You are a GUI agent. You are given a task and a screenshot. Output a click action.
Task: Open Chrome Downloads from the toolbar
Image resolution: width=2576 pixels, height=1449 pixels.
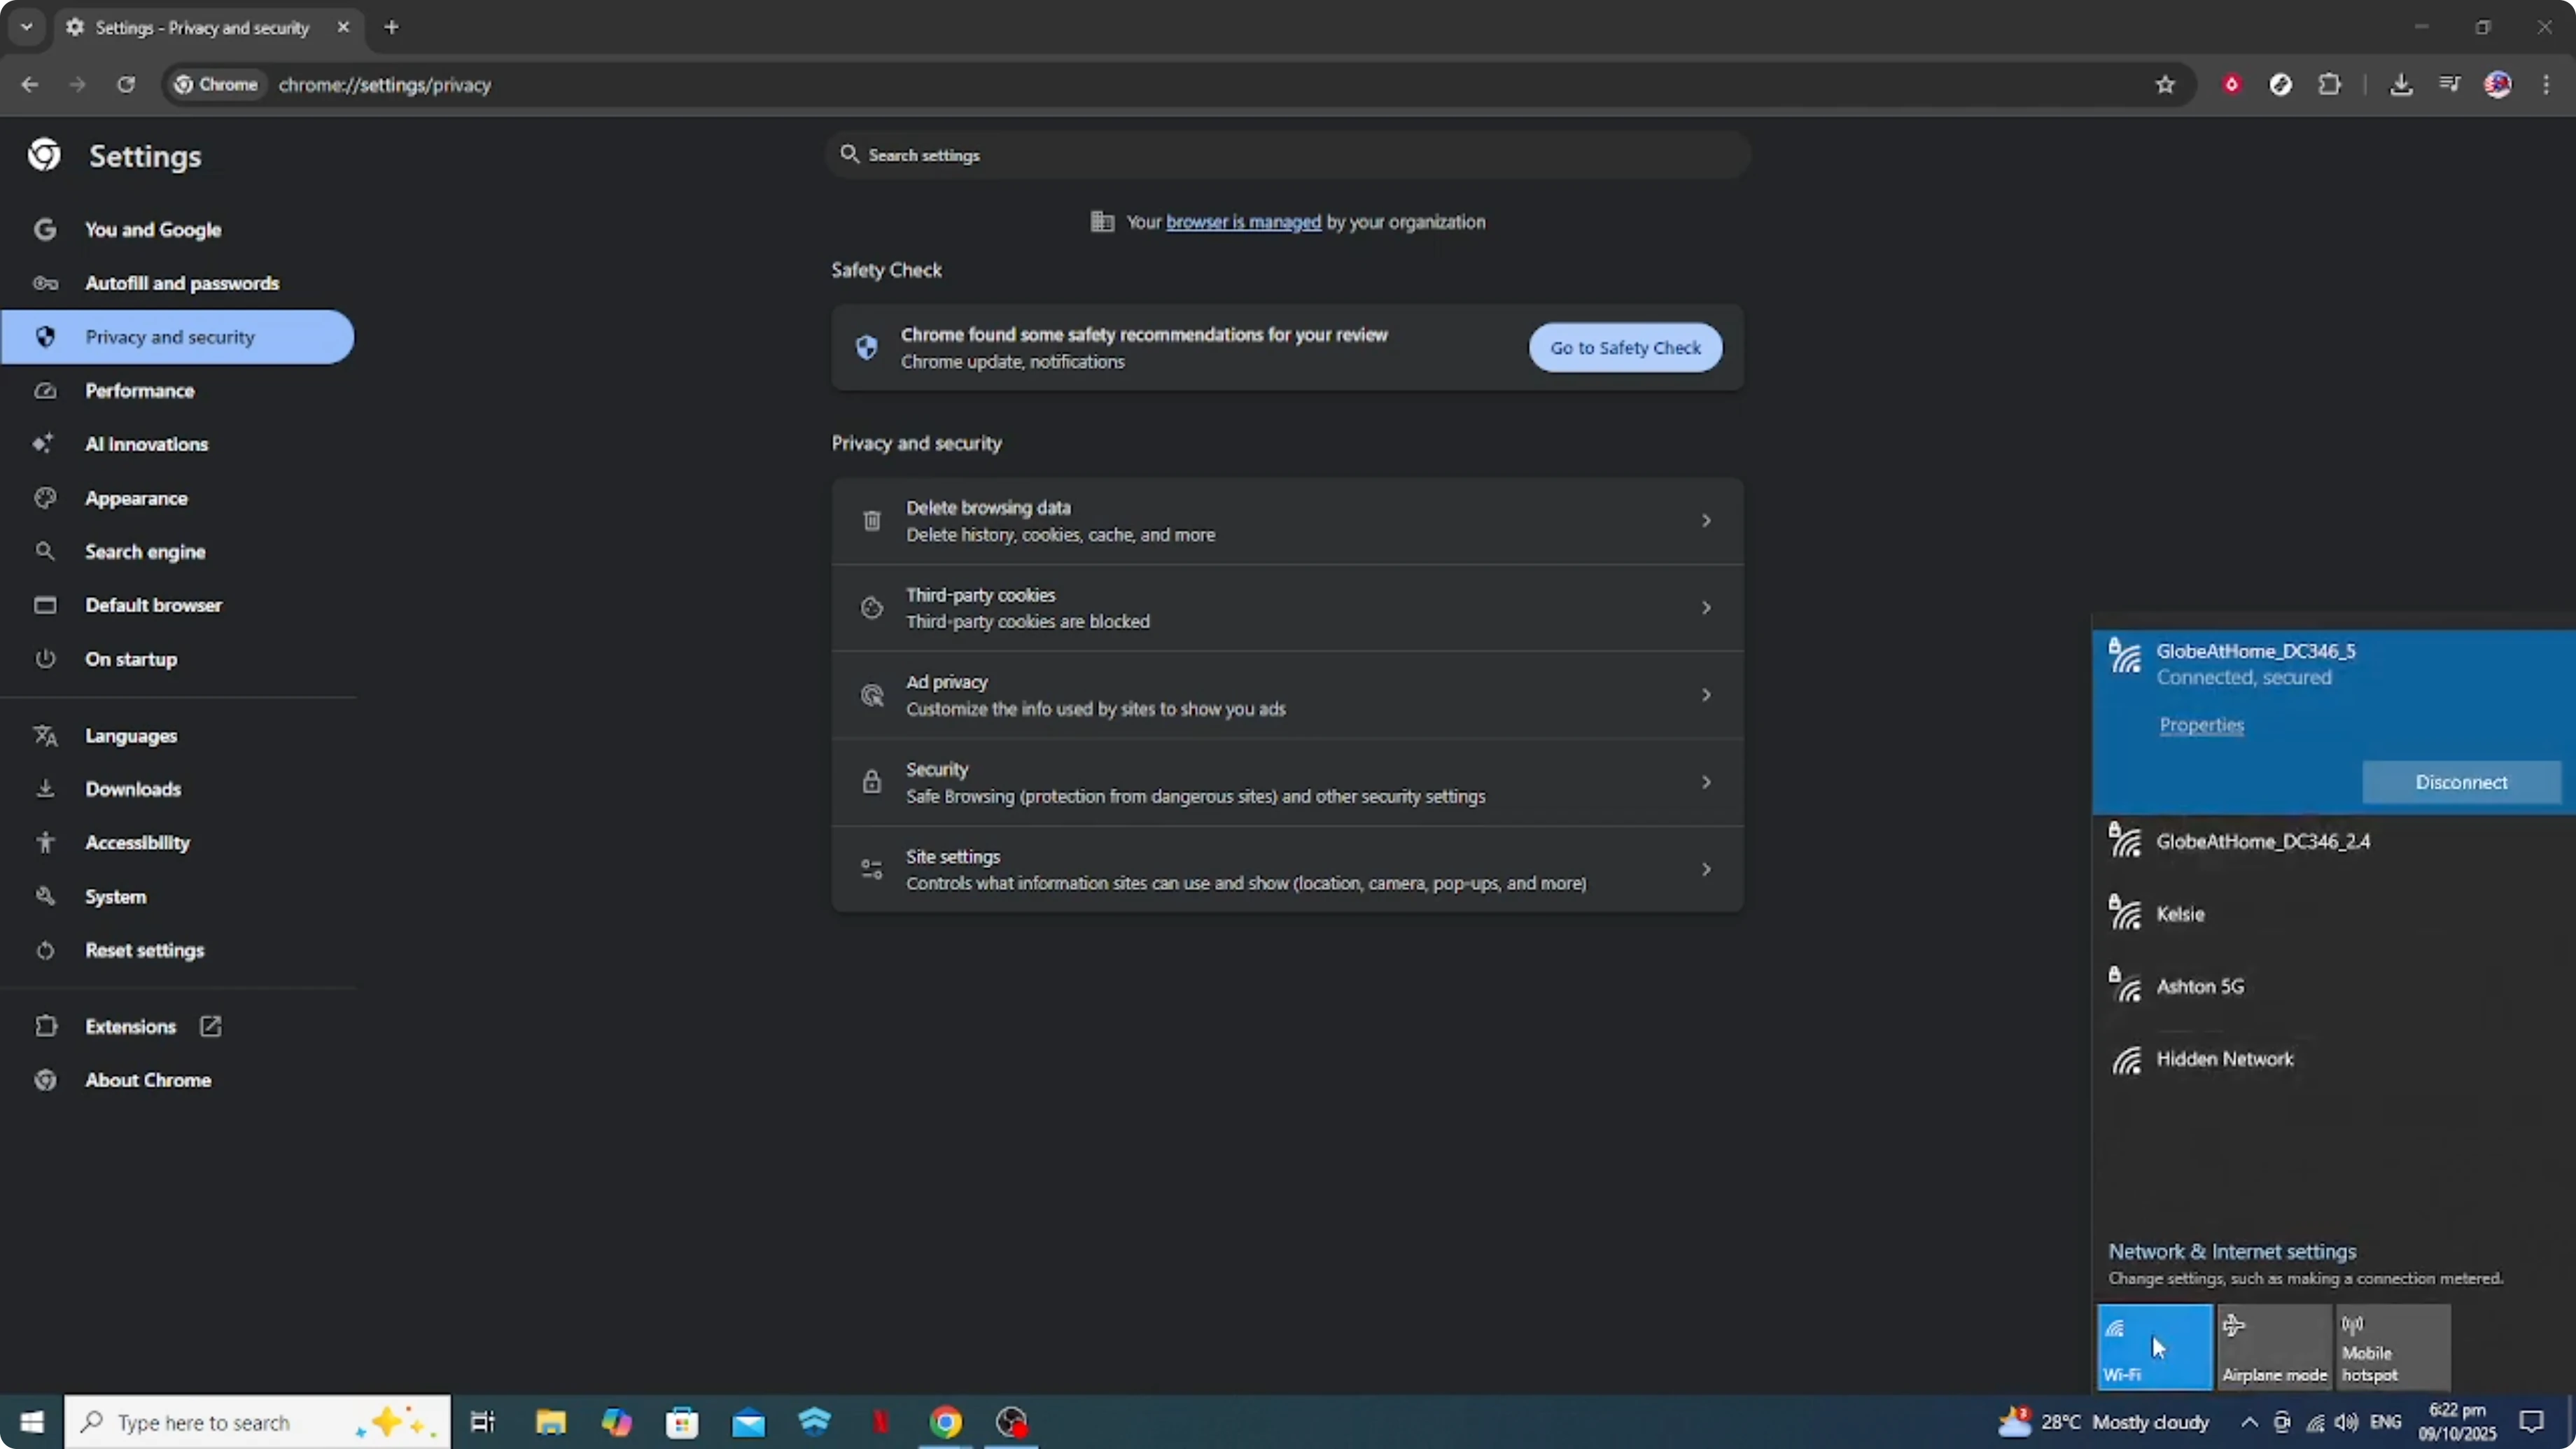(2402, 84)
